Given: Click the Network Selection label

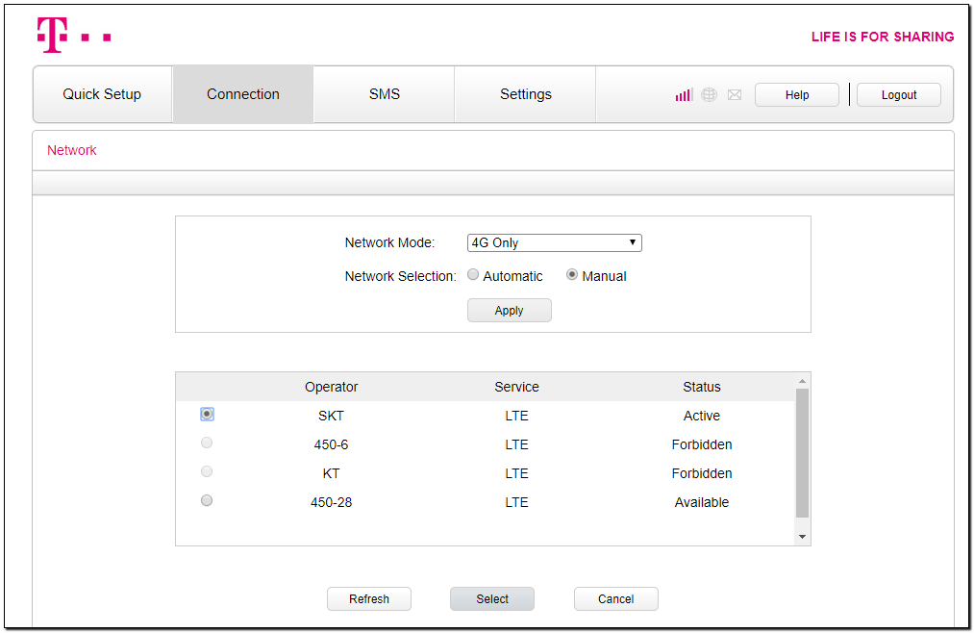Looking at the screenshot, I should coord(401,276).
